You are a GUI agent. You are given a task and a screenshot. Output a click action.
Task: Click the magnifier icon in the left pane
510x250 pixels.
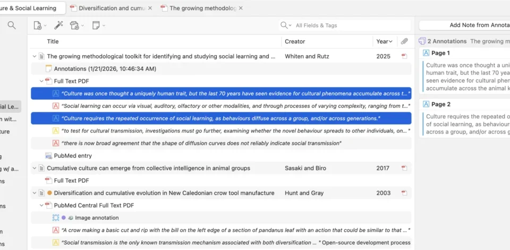tap(12, 25)
